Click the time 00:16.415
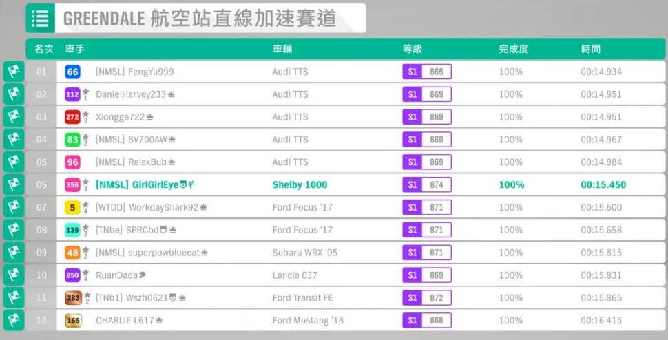 point(601,320)
